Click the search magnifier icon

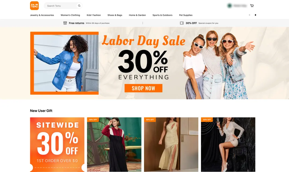[x=79, y=6]
